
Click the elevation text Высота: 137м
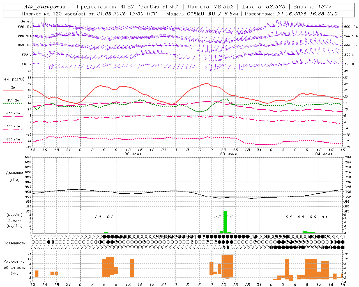[312, 7]
